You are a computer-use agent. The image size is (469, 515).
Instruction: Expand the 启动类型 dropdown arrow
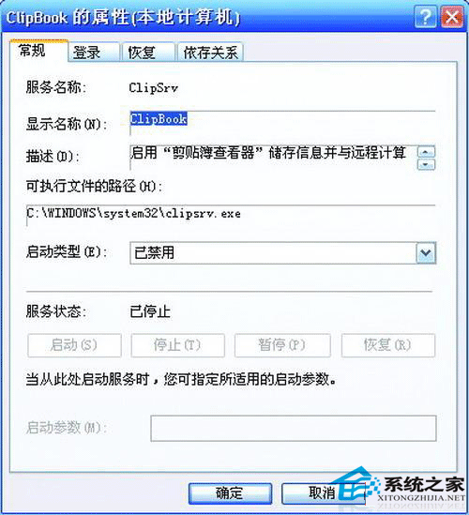pos(426,252)
